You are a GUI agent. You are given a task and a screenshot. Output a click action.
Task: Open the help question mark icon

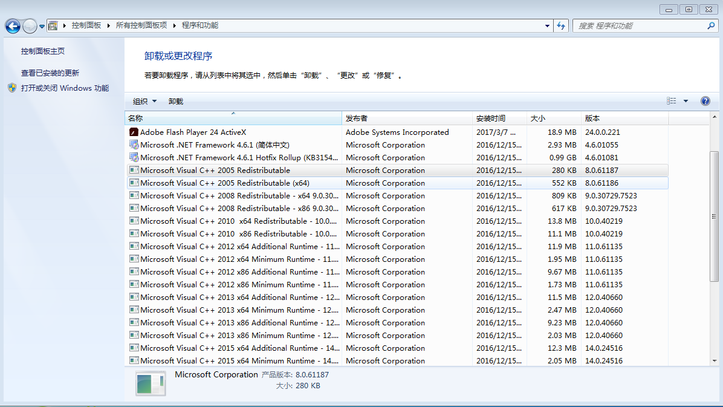click(x=705, y=101)
